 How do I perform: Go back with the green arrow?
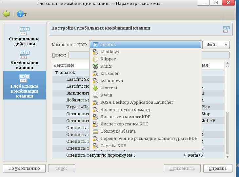(x=6, y=14)
